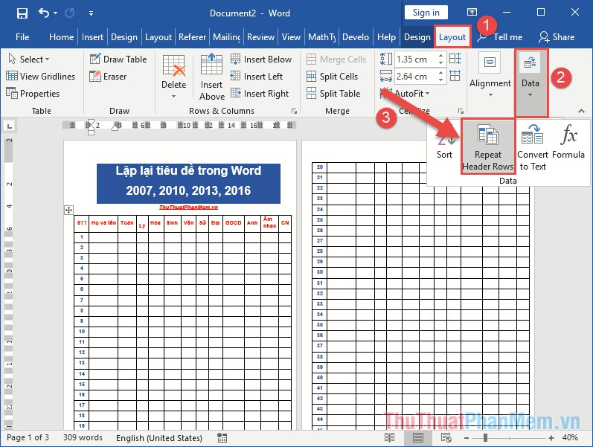Click Distribute Columns icon
593x447 pixels.
(455, 76)
